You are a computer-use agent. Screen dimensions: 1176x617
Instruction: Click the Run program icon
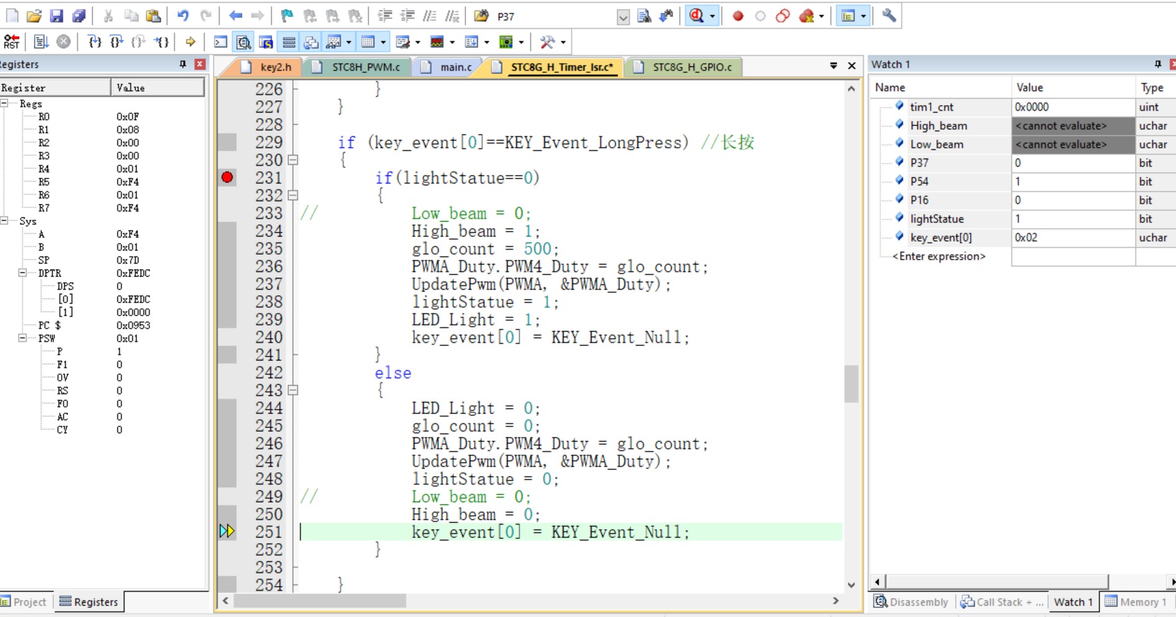[40, 42]
